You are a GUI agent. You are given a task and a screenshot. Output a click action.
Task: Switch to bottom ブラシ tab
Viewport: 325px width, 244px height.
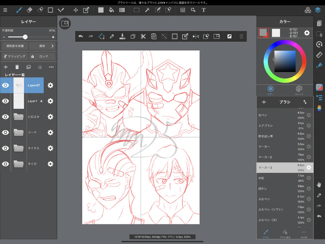(x=266, y=234)
